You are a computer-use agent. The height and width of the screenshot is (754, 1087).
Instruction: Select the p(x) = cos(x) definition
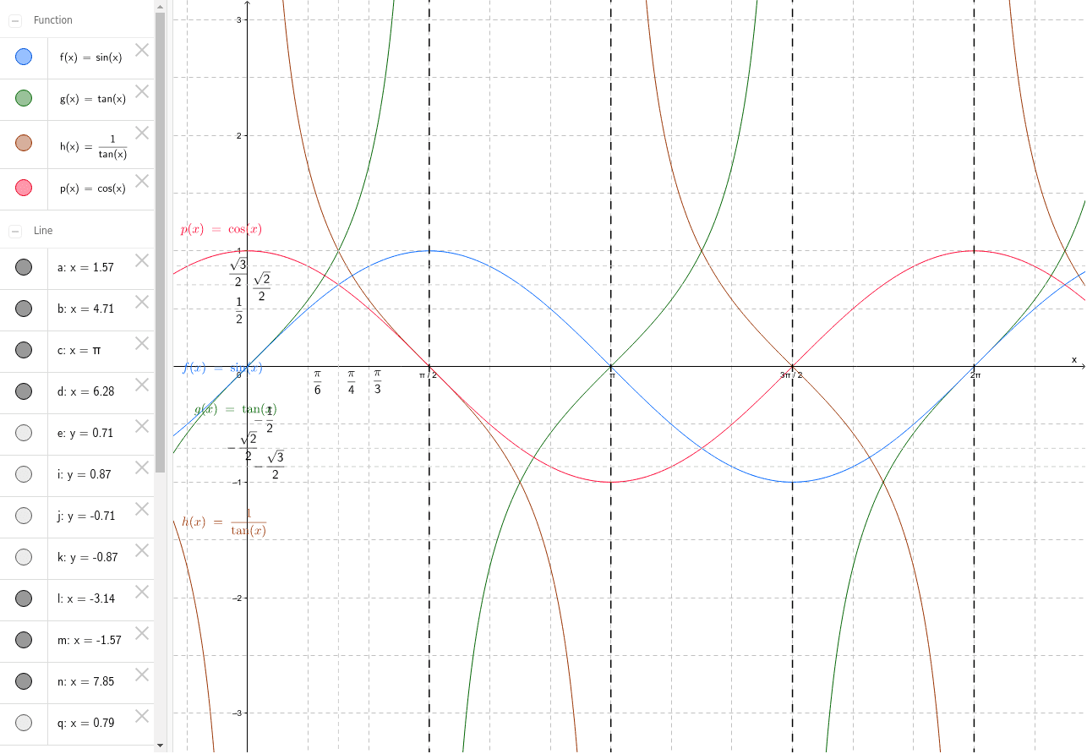point(93,188)
